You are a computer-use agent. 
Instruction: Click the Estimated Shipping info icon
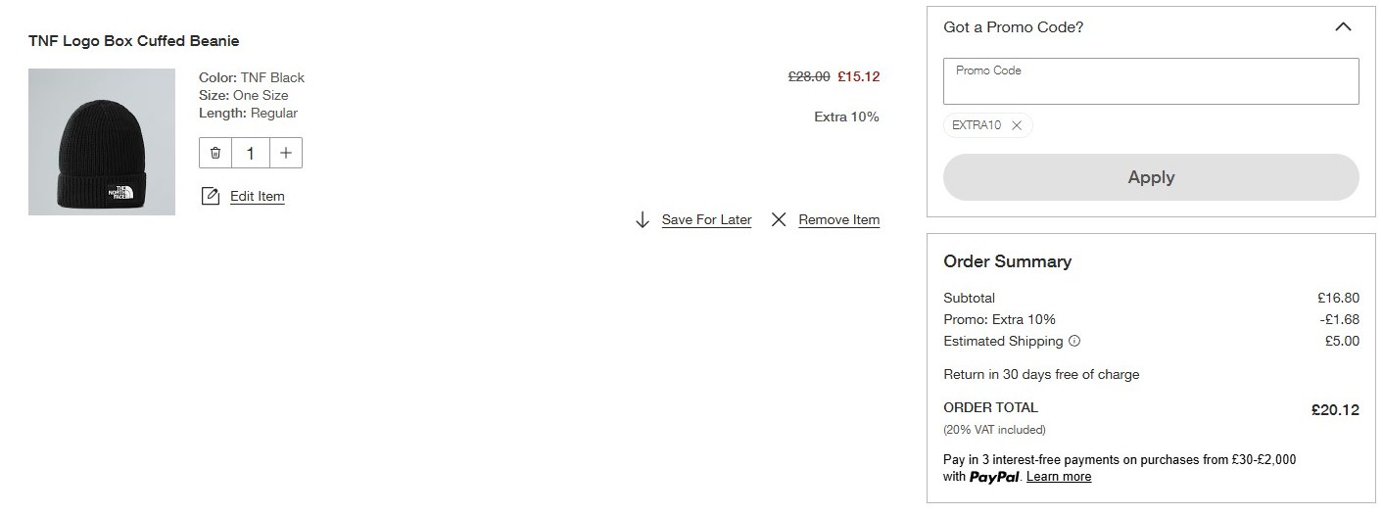(x=1074, y=341)
